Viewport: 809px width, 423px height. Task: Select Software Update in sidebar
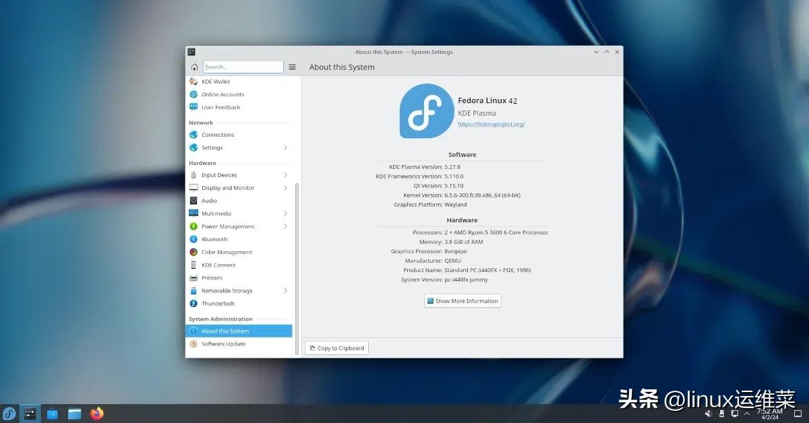(223, 344)
